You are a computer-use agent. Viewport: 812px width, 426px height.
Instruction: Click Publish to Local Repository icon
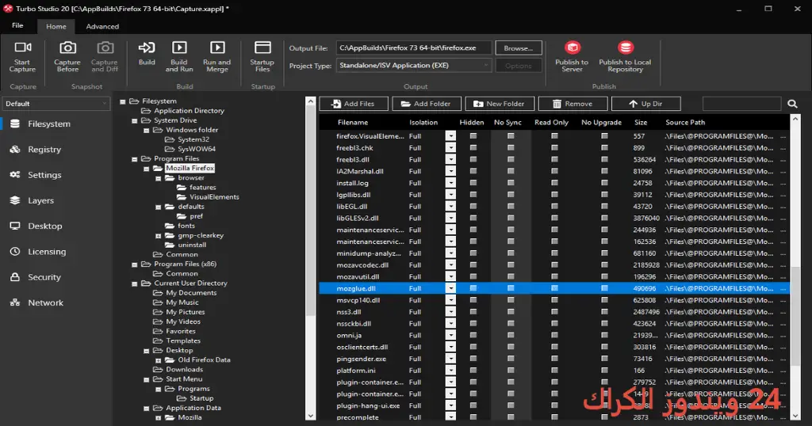click(x=625, y=48)
